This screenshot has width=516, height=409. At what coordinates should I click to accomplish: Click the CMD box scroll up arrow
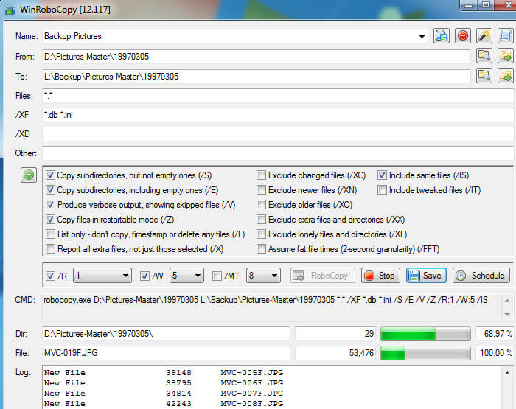pos(507,301)
